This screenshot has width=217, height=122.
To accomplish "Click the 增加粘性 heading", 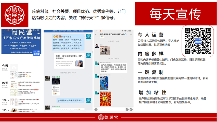I will coord(152,92).
